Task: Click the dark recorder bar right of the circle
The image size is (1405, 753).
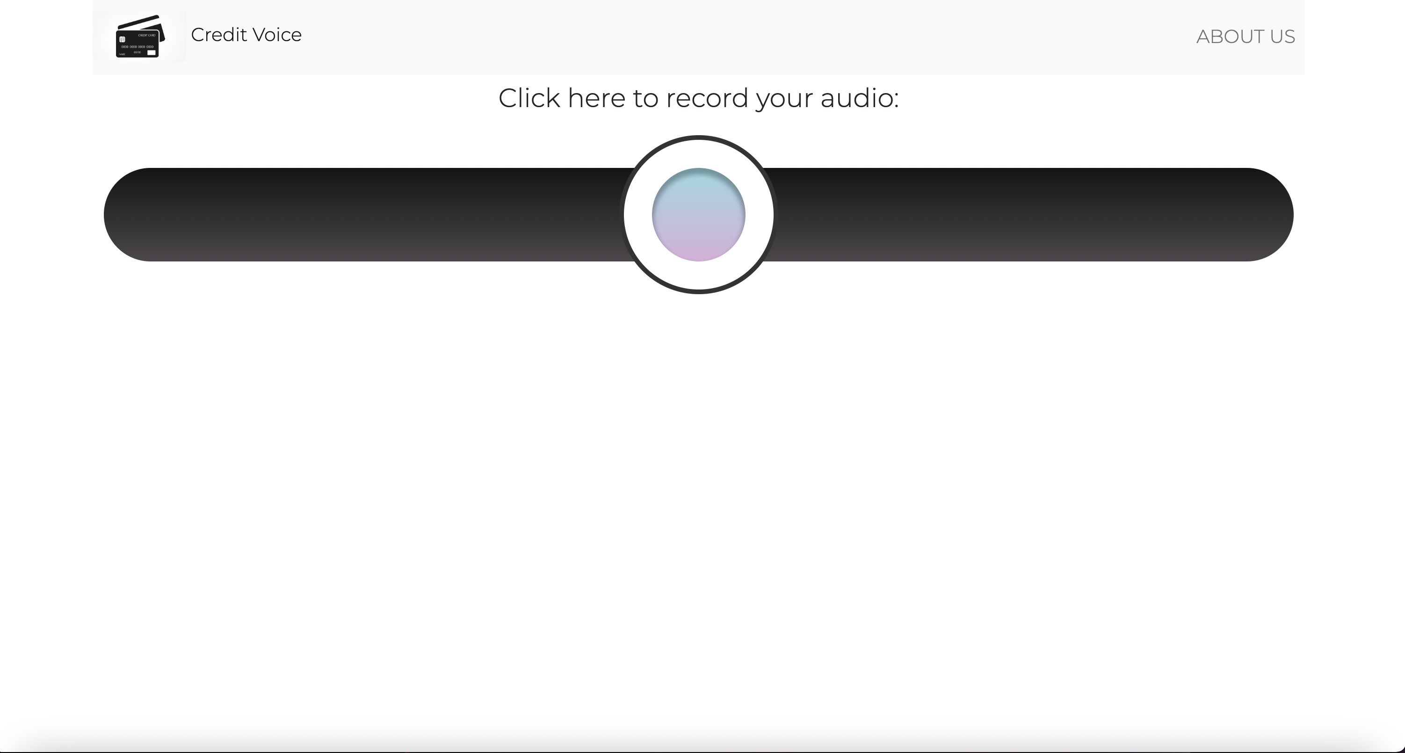Action: click(1031, 214)
